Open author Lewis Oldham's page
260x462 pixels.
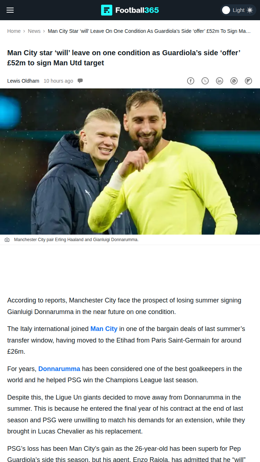pyautogui.click(x=23, y=81)
